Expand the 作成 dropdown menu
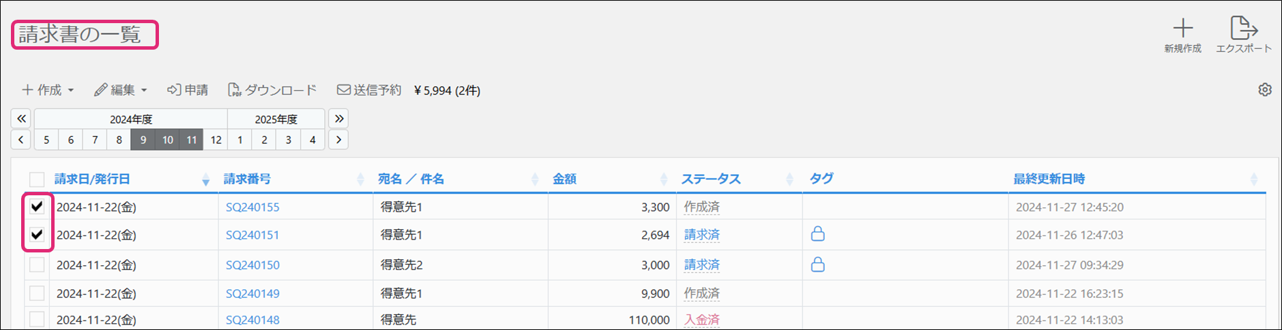This screenshot has width=1282, height=330. pyautogui.click(x=48, y=90)
